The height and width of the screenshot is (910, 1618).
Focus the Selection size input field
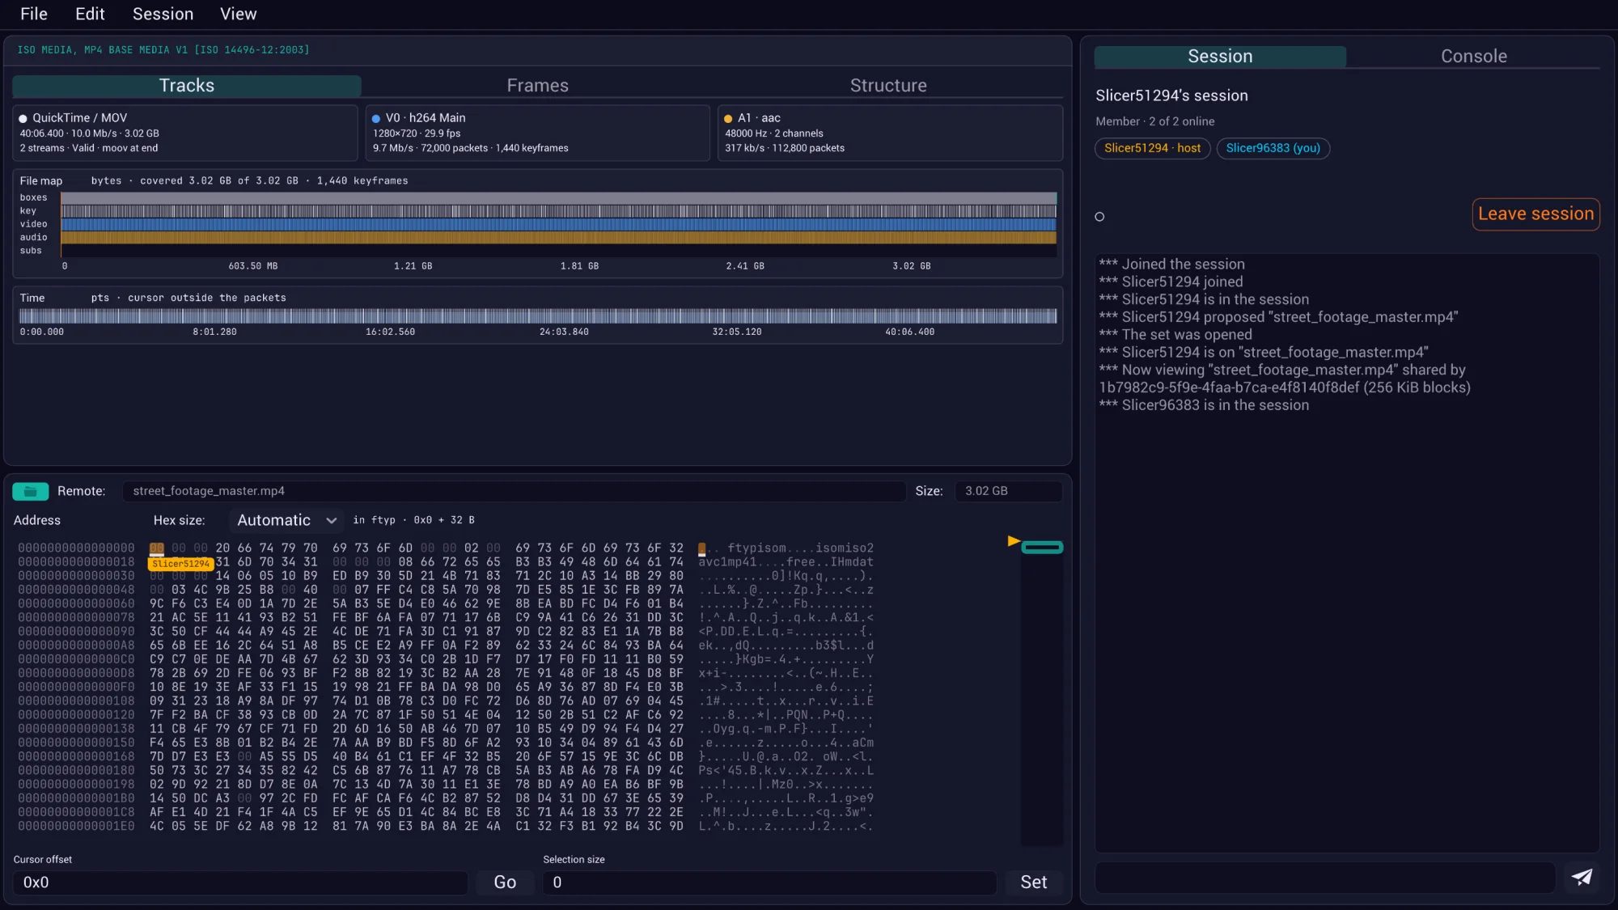click(x=769, y=882)
